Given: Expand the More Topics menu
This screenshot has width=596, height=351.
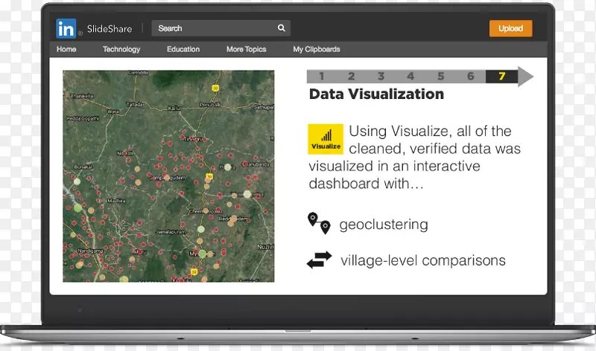Looking at the screenshot, I should [x=246, y=49].
